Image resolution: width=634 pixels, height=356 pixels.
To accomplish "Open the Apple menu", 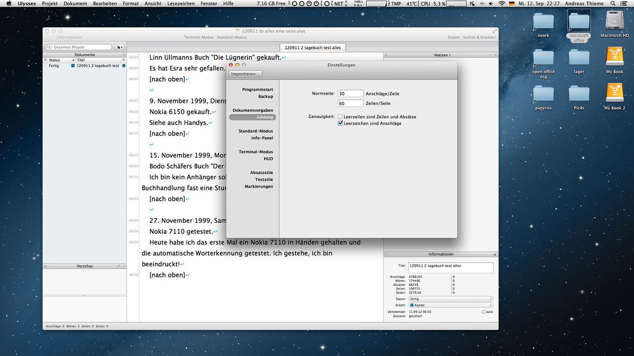I will pos(9,3).
